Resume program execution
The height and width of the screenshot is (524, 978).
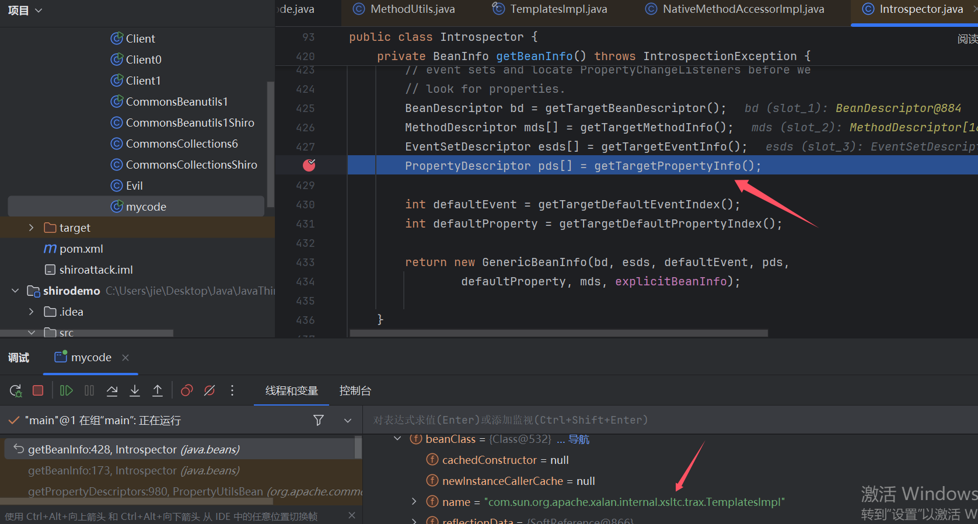(x=67, y=390)
